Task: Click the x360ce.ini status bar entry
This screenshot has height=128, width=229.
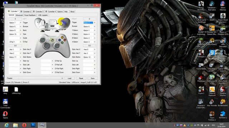Action: [x=75, y=82]
